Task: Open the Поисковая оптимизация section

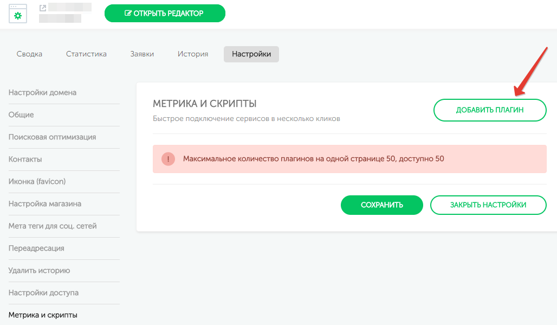Action: point(52,137)
